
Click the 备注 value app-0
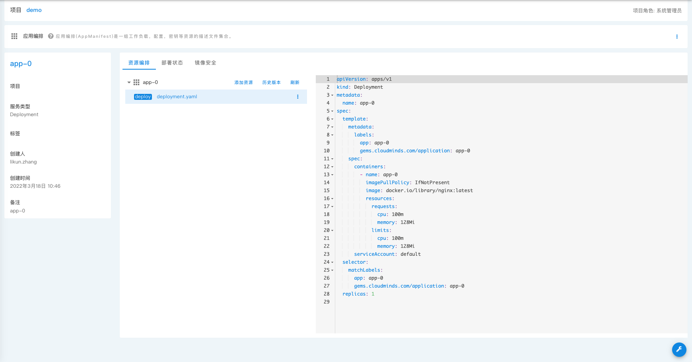(x=17, y=211)
